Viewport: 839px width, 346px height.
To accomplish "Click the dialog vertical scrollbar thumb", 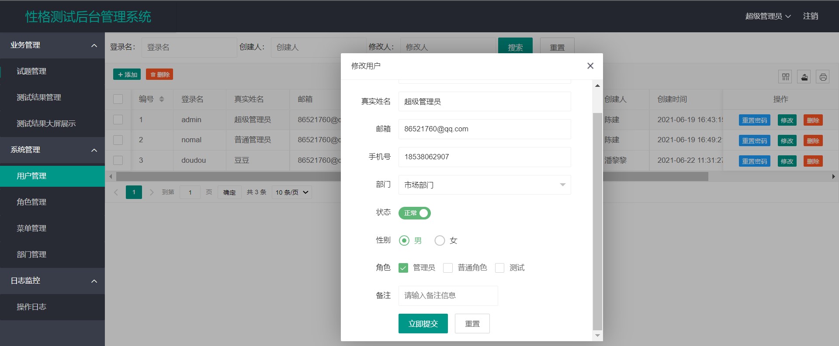I will point(597,221).
